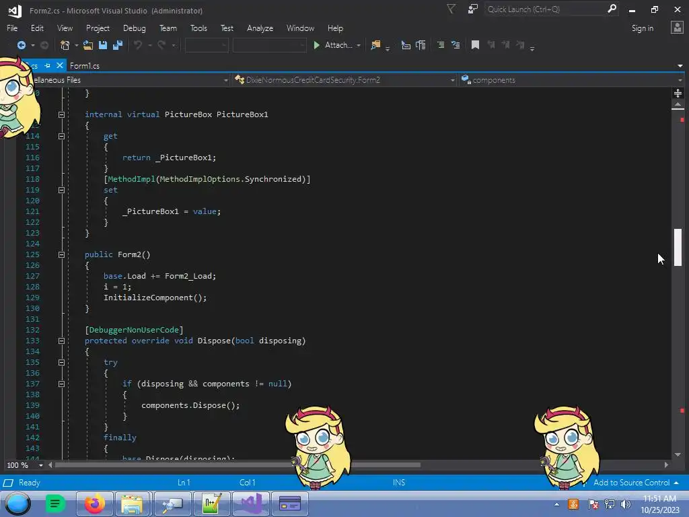Open the File menu
The image size is (689, 517).
pyautogui.click(x=12, y=28)
